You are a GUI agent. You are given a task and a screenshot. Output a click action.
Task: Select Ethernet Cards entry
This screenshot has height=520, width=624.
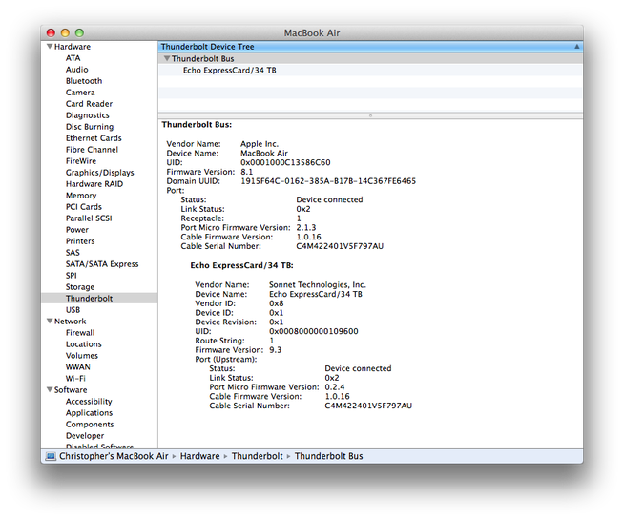[x=94, y=138]
